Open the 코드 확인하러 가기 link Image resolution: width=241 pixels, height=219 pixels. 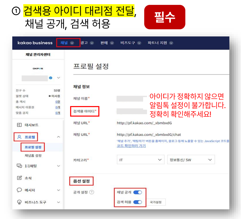click(x=131, y=146)
